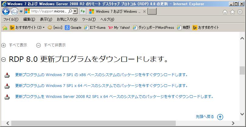The width and height of the screenshot is (246, 127).
Task: Open the 表示(V) menu
Action: tap(46, 20)
